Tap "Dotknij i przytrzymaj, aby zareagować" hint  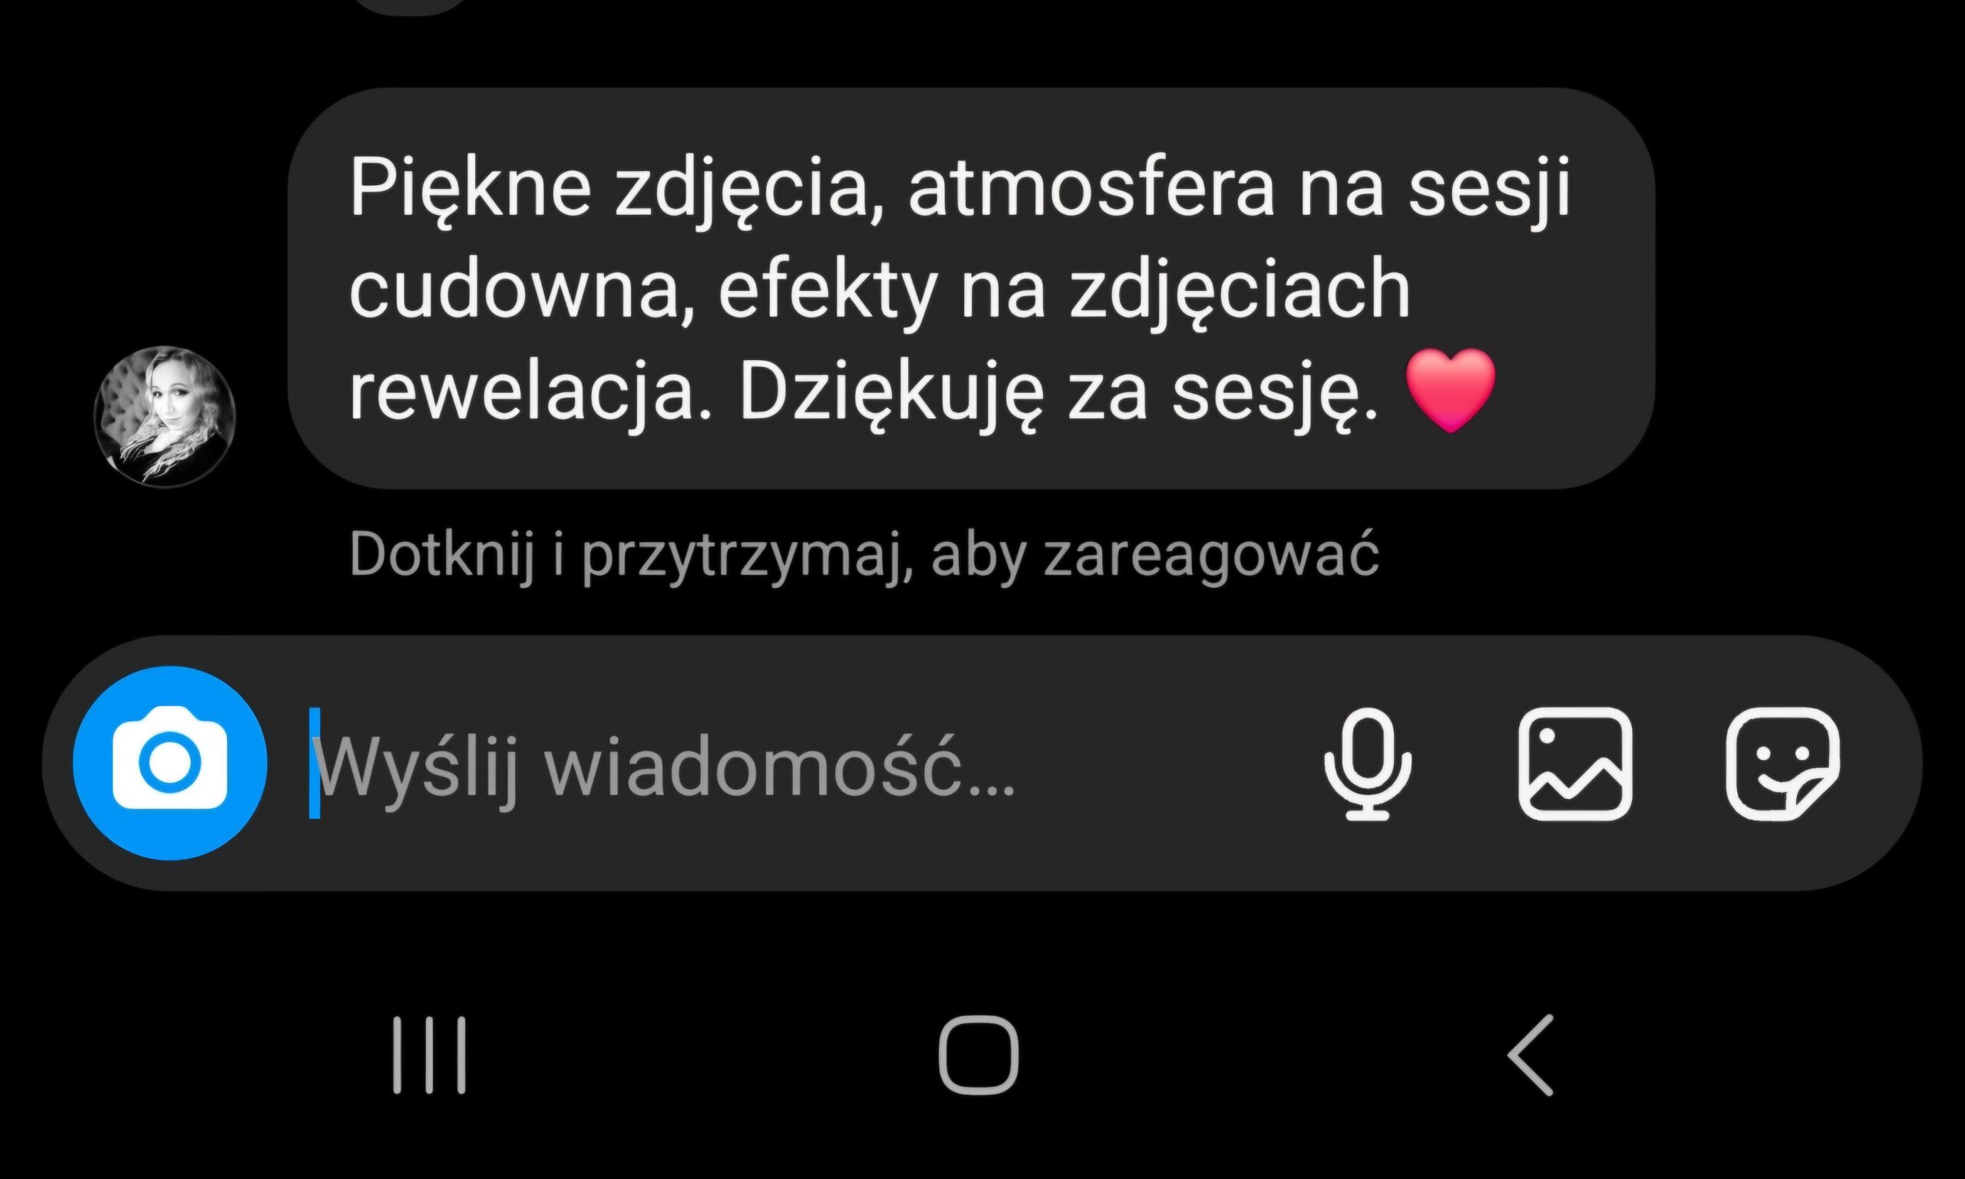(864, 555)
